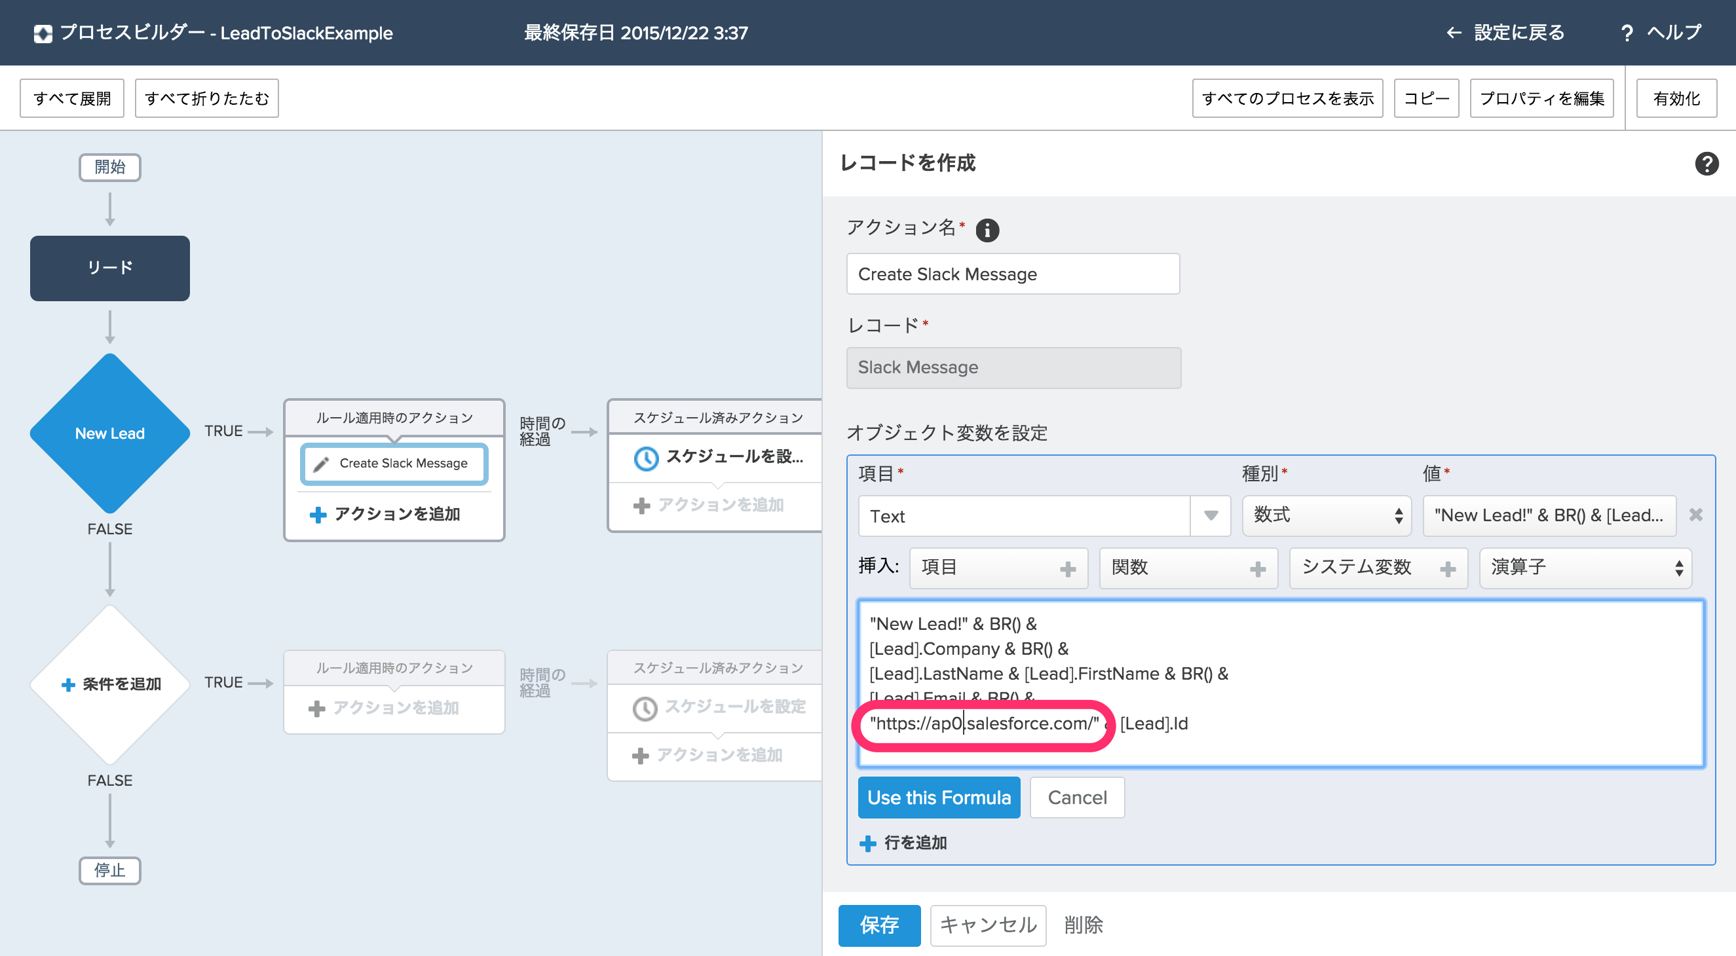Open the 項目 insert picker
Viewport: 1736px width, 956px height.
[x=998, y=568]
